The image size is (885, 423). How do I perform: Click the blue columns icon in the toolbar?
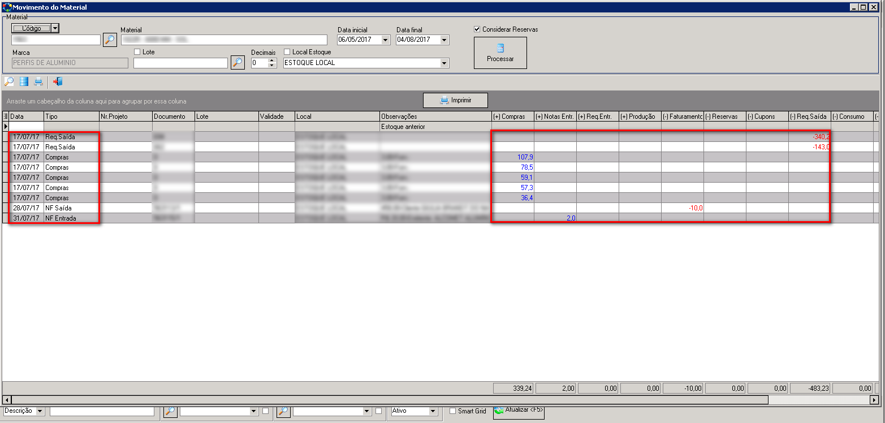[24, 81]
